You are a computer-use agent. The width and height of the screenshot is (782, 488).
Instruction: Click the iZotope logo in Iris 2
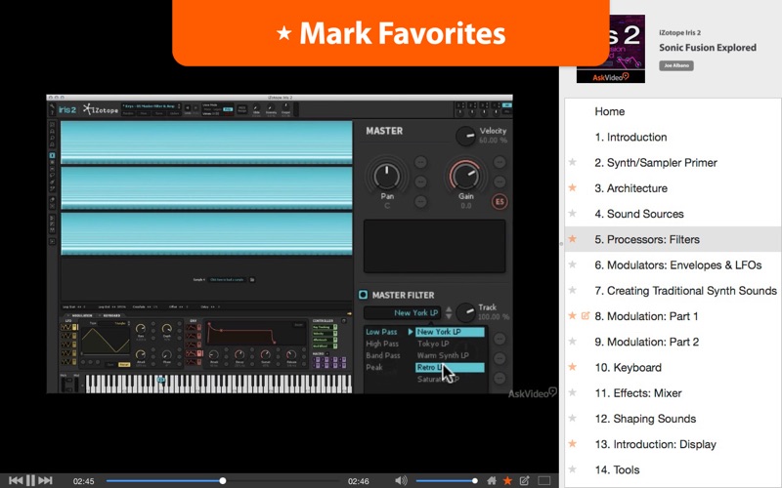[101, 109]
